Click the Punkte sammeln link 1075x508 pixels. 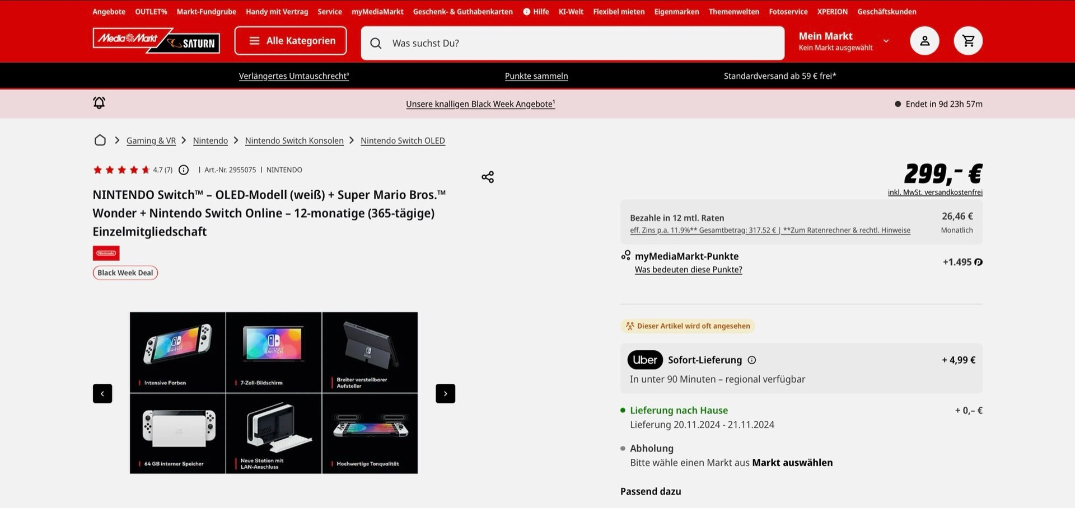(x=536, y=76)
